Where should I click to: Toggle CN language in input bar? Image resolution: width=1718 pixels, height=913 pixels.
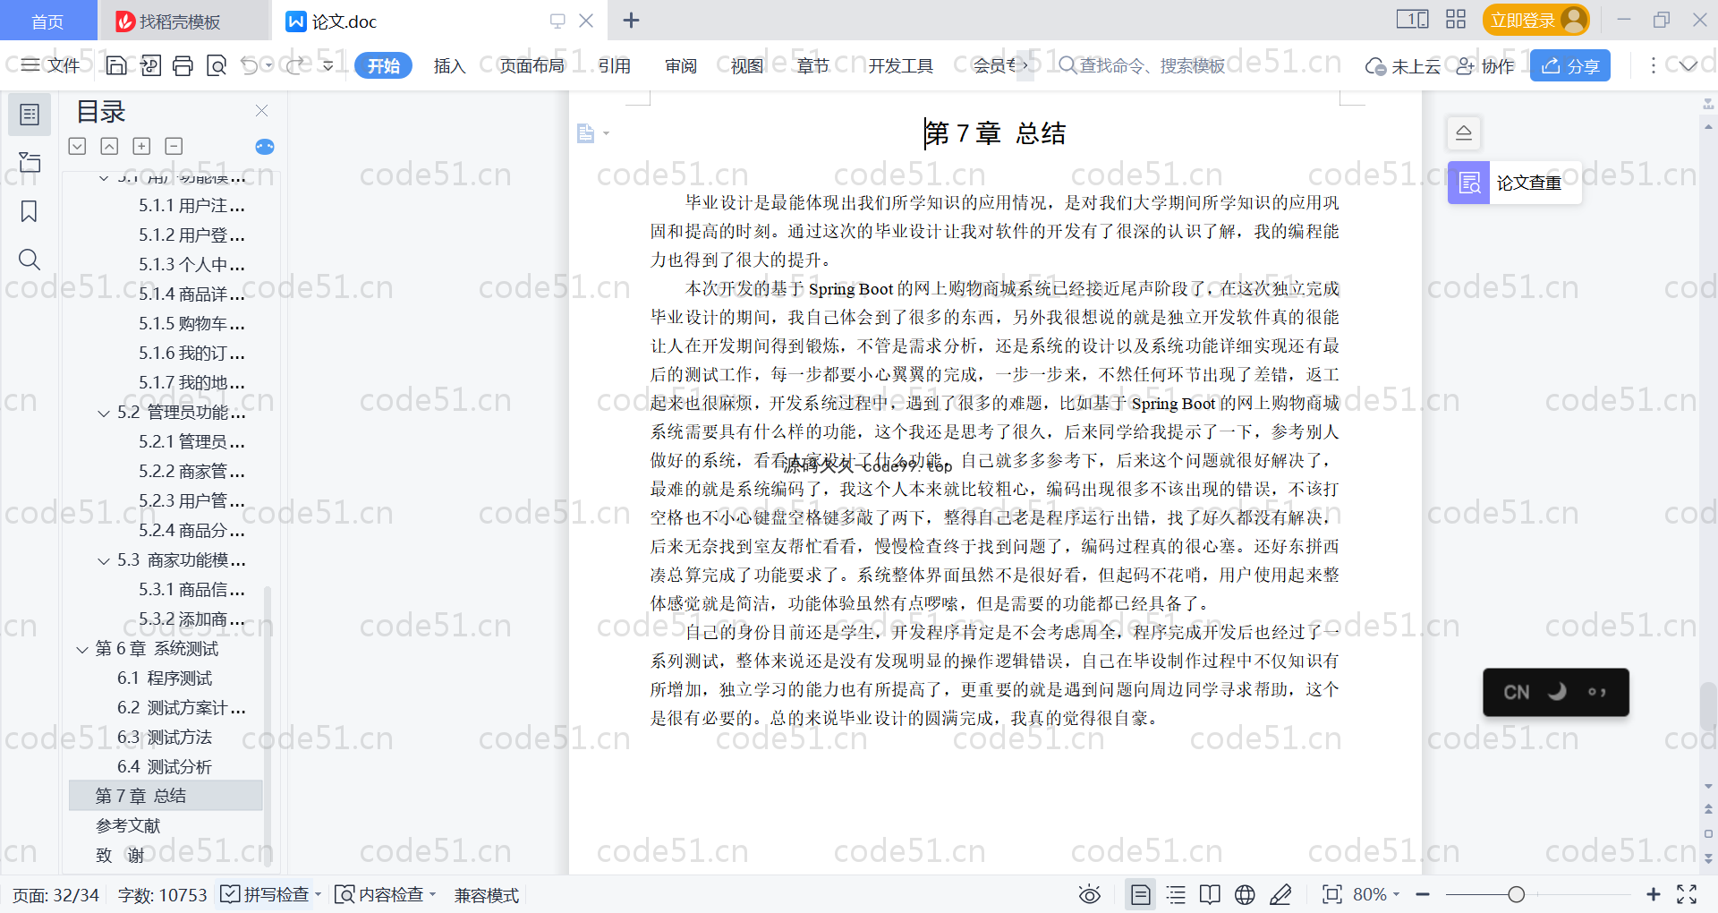[x=1517, y=692]
